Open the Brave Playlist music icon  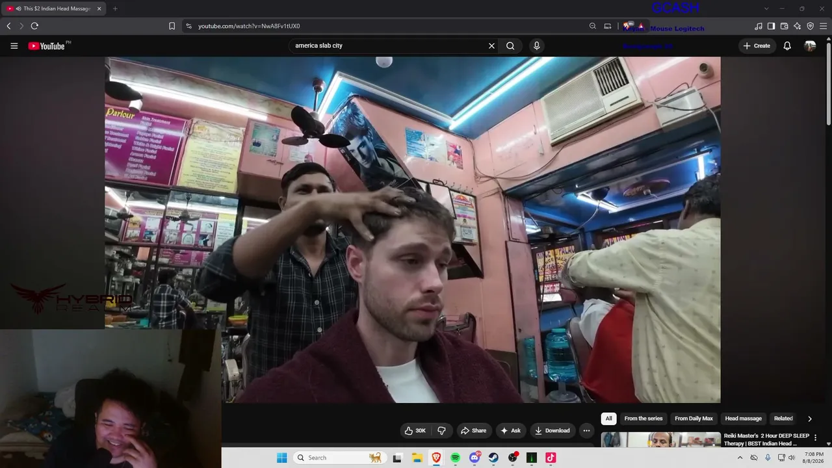point(758,26)
